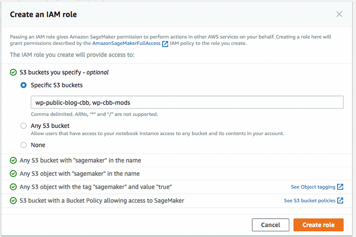Choose the Any S3 bucket radio option
The width and height of the screenshot is (356, 237).
point(24,126)
